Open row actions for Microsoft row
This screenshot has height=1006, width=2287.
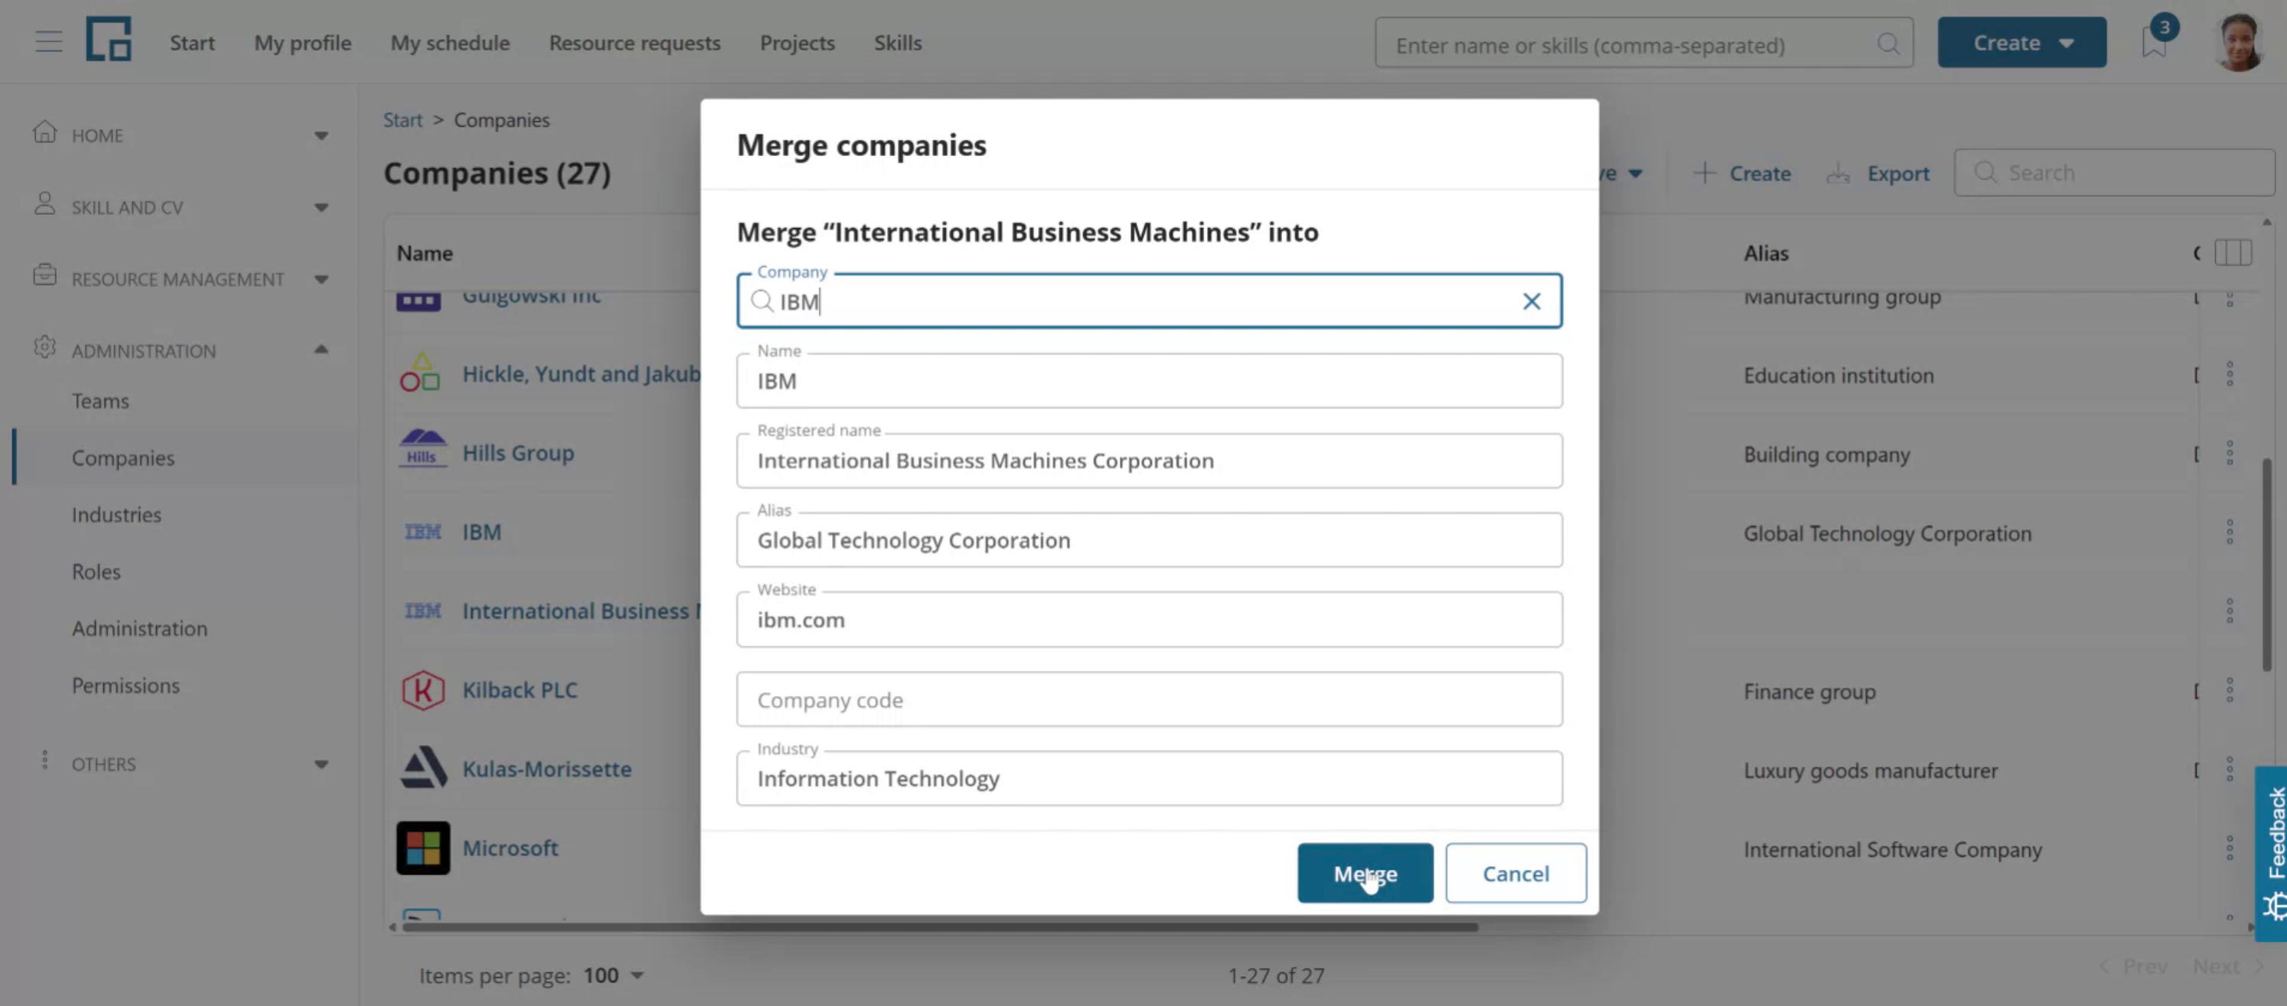coord(2230,848)
